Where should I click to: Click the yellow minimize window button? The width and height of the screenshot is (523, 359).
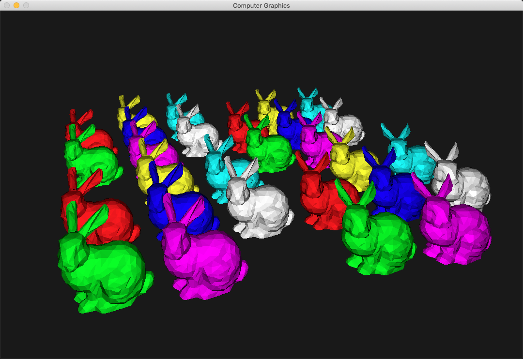pos(16,5)
